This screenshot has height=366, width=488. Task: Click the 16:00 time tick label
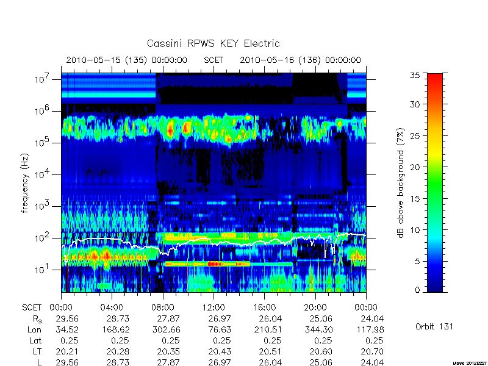(264, 307)
